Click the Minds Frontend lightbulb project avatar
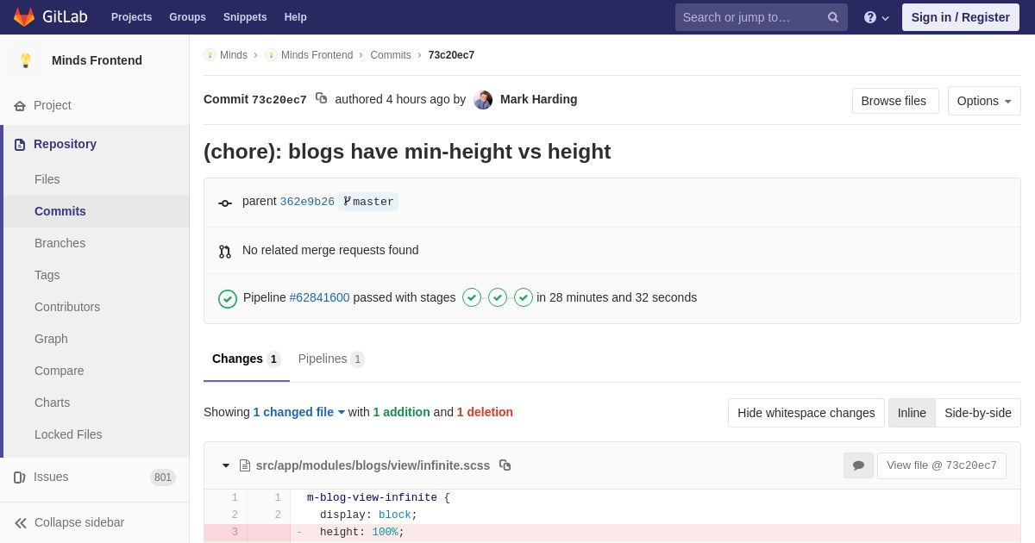Image resolution: width=1035 pixels, height=543 pixels. click(26, 60)
